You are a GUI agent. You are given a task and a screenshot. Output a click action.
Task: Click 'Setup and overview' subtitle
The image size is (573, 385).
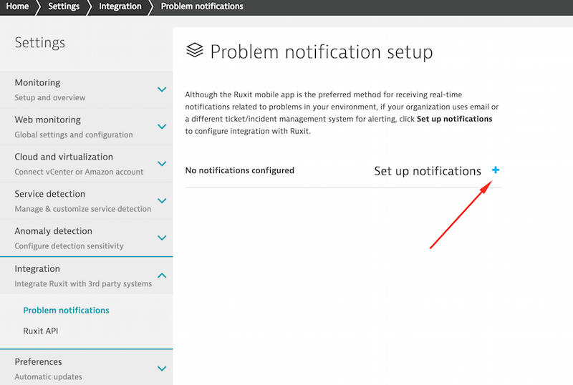click(49, 97)
